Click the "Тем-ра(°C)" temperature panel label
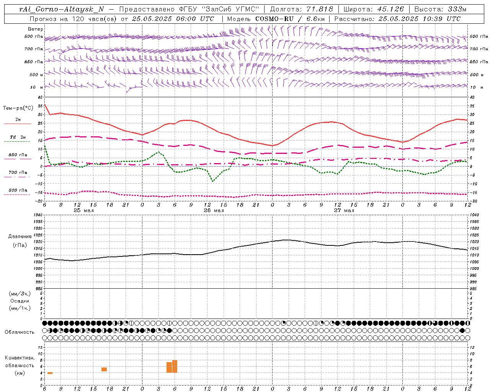490x392 pixels. [x=18, y=108]
